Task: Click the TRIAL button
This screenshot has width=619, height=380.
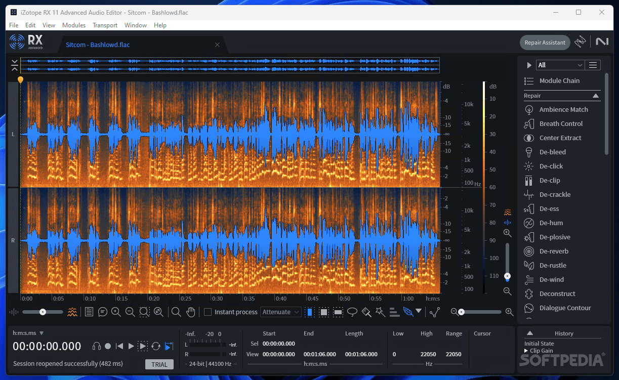Action: pos(159,364)
